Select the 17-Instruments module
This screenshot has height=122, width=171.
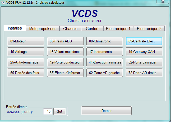105,52
